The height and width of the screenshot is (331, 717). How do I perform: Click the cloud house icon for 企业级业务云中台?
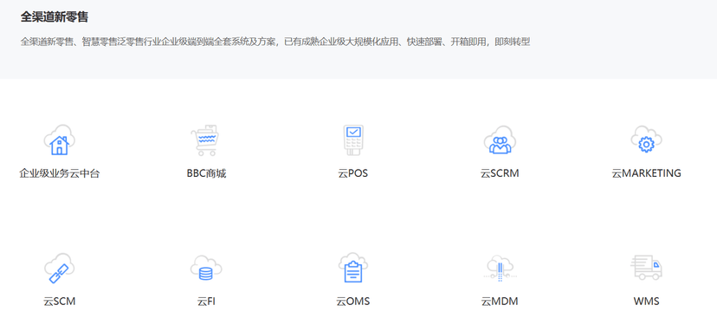pos(60,140)
